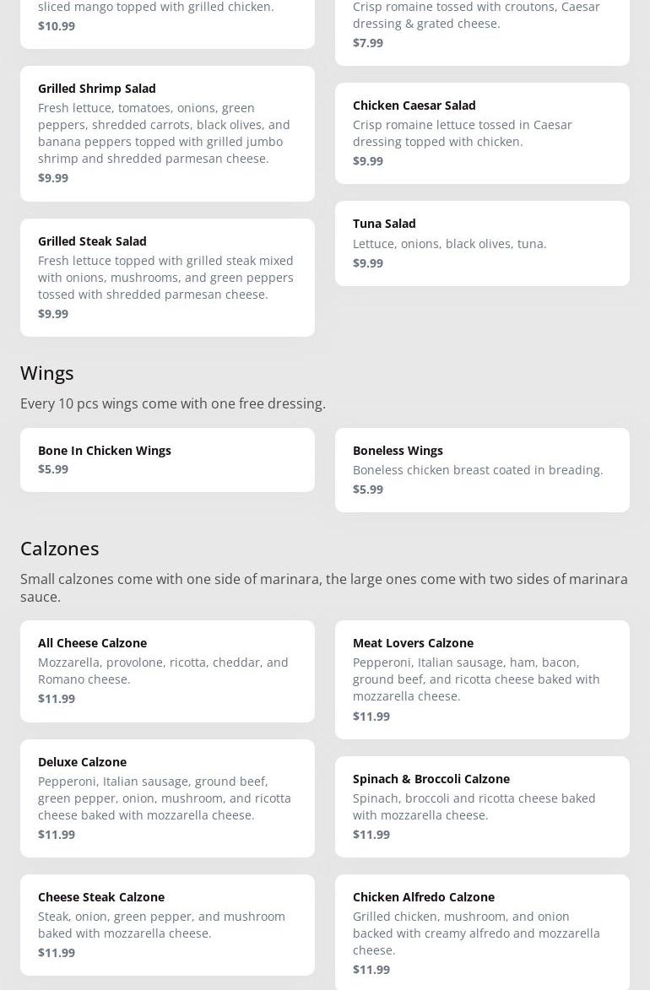The image size is (650, 990).
Task: Click the Wings section heading
Action: point(46,373)
